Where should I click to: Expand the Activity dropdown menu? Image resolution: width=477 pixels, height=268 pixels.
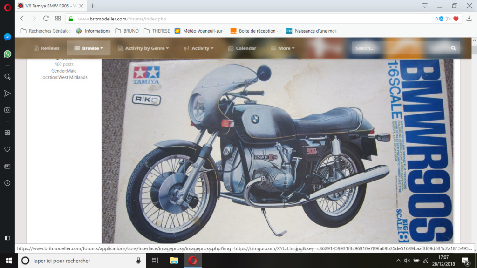tap(198, 48)
